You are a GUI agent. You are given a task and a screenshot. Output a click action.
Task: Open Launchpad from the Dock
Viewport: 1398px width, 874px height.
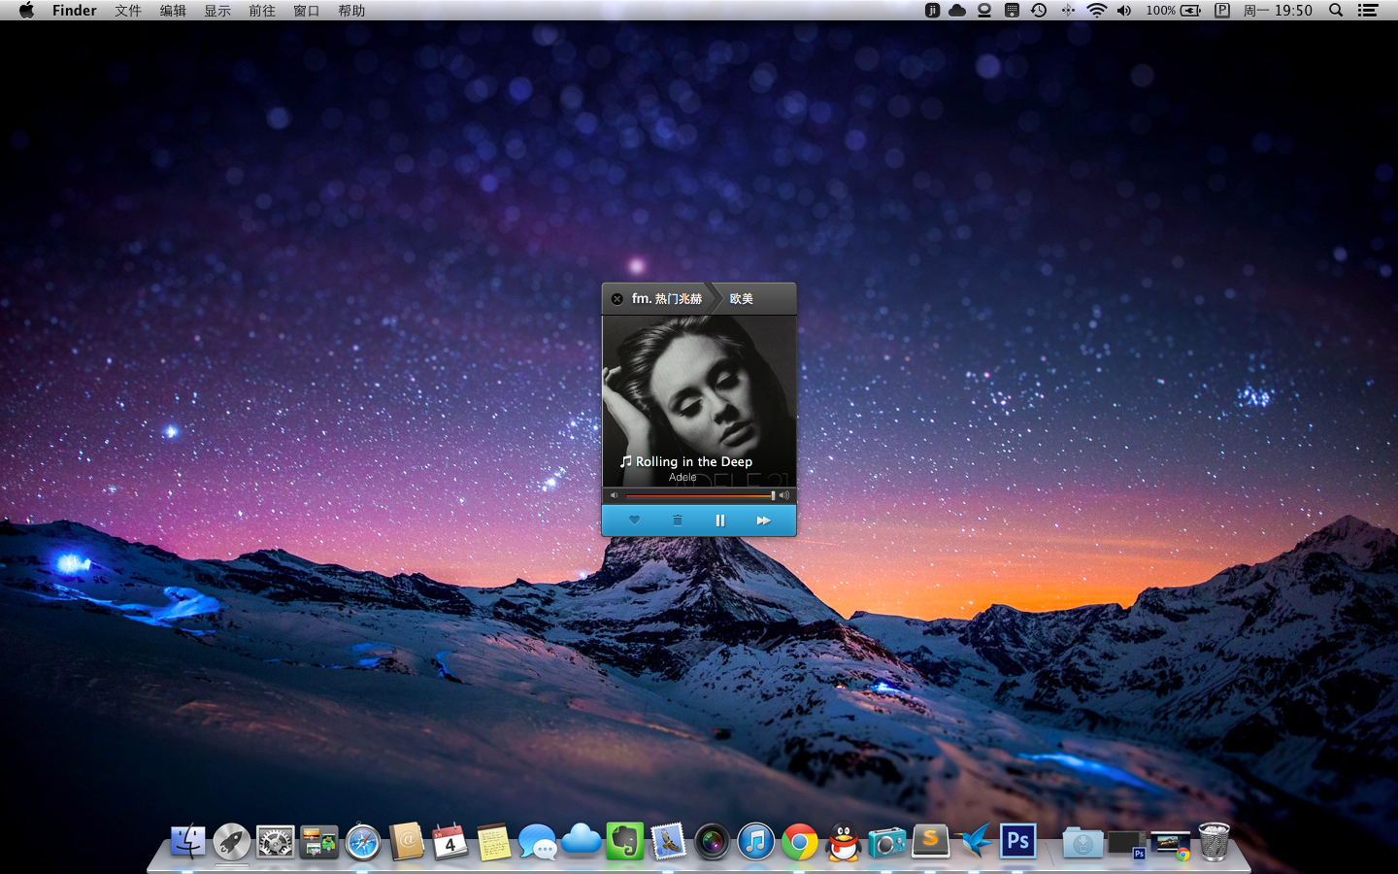point(232,842)
